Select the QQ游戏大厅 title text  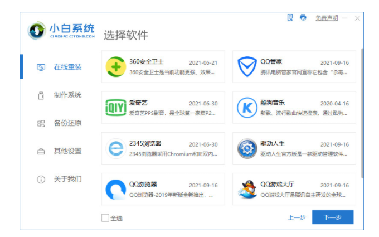(x=277, y=184)
